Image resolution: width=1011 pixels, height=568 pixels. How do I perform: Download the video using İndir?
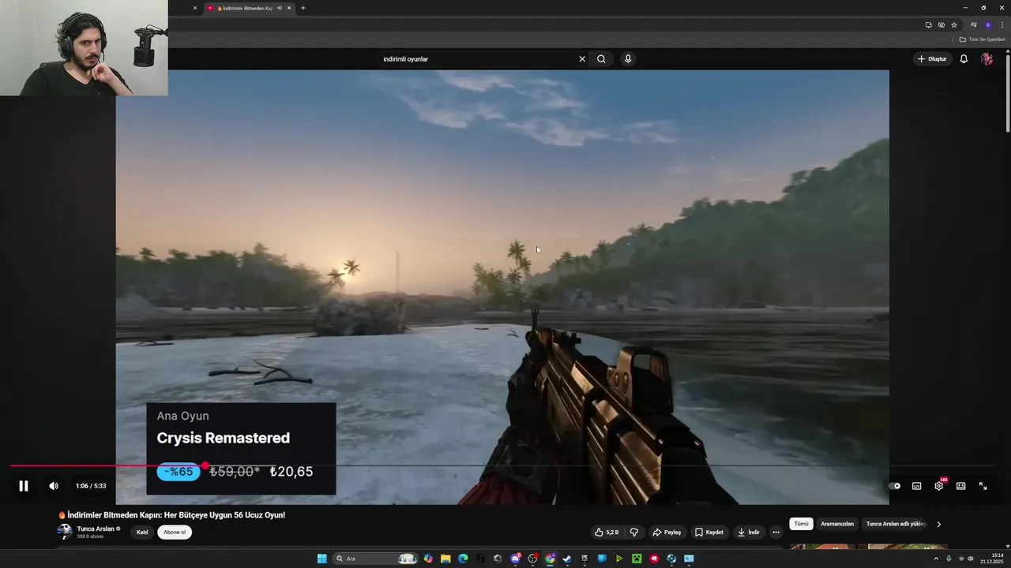pos(748,532)
